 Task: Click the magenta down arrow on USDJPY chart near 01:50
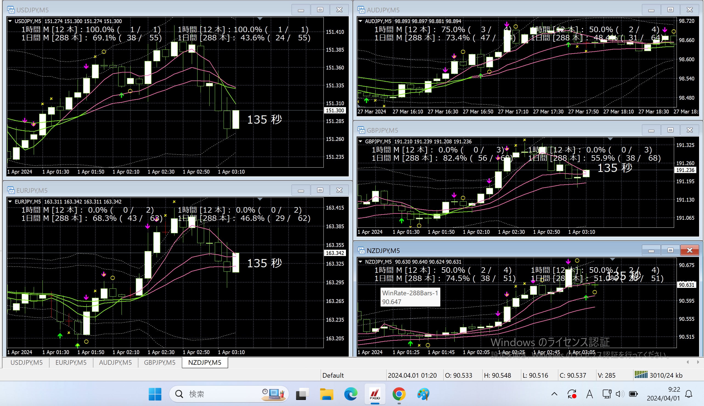(86, 66)
